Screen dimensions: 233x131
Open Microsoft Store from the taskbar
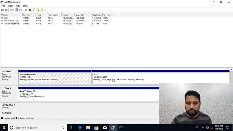pyautogui.click(x=96, y=128)
